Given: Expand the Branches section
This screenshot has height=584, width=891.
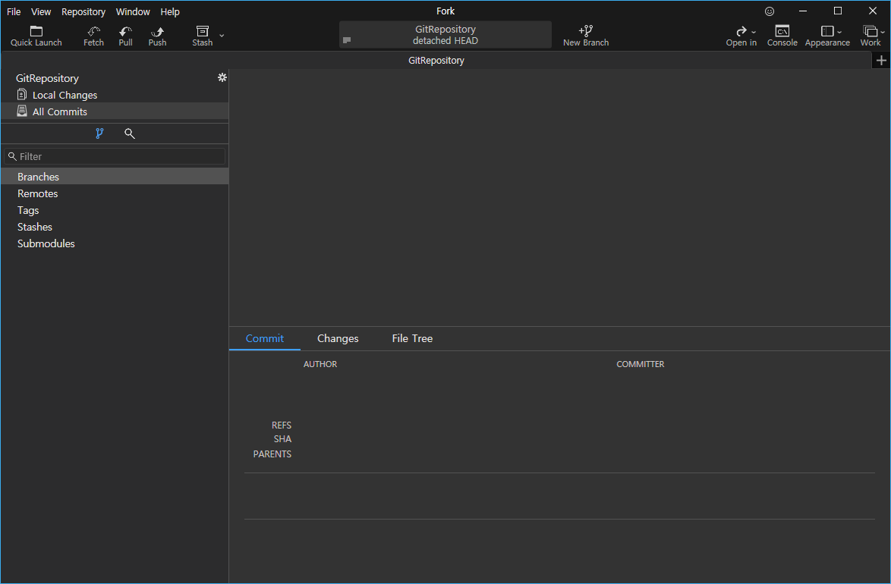Looking at the screenshot, I should click(115, 177).
